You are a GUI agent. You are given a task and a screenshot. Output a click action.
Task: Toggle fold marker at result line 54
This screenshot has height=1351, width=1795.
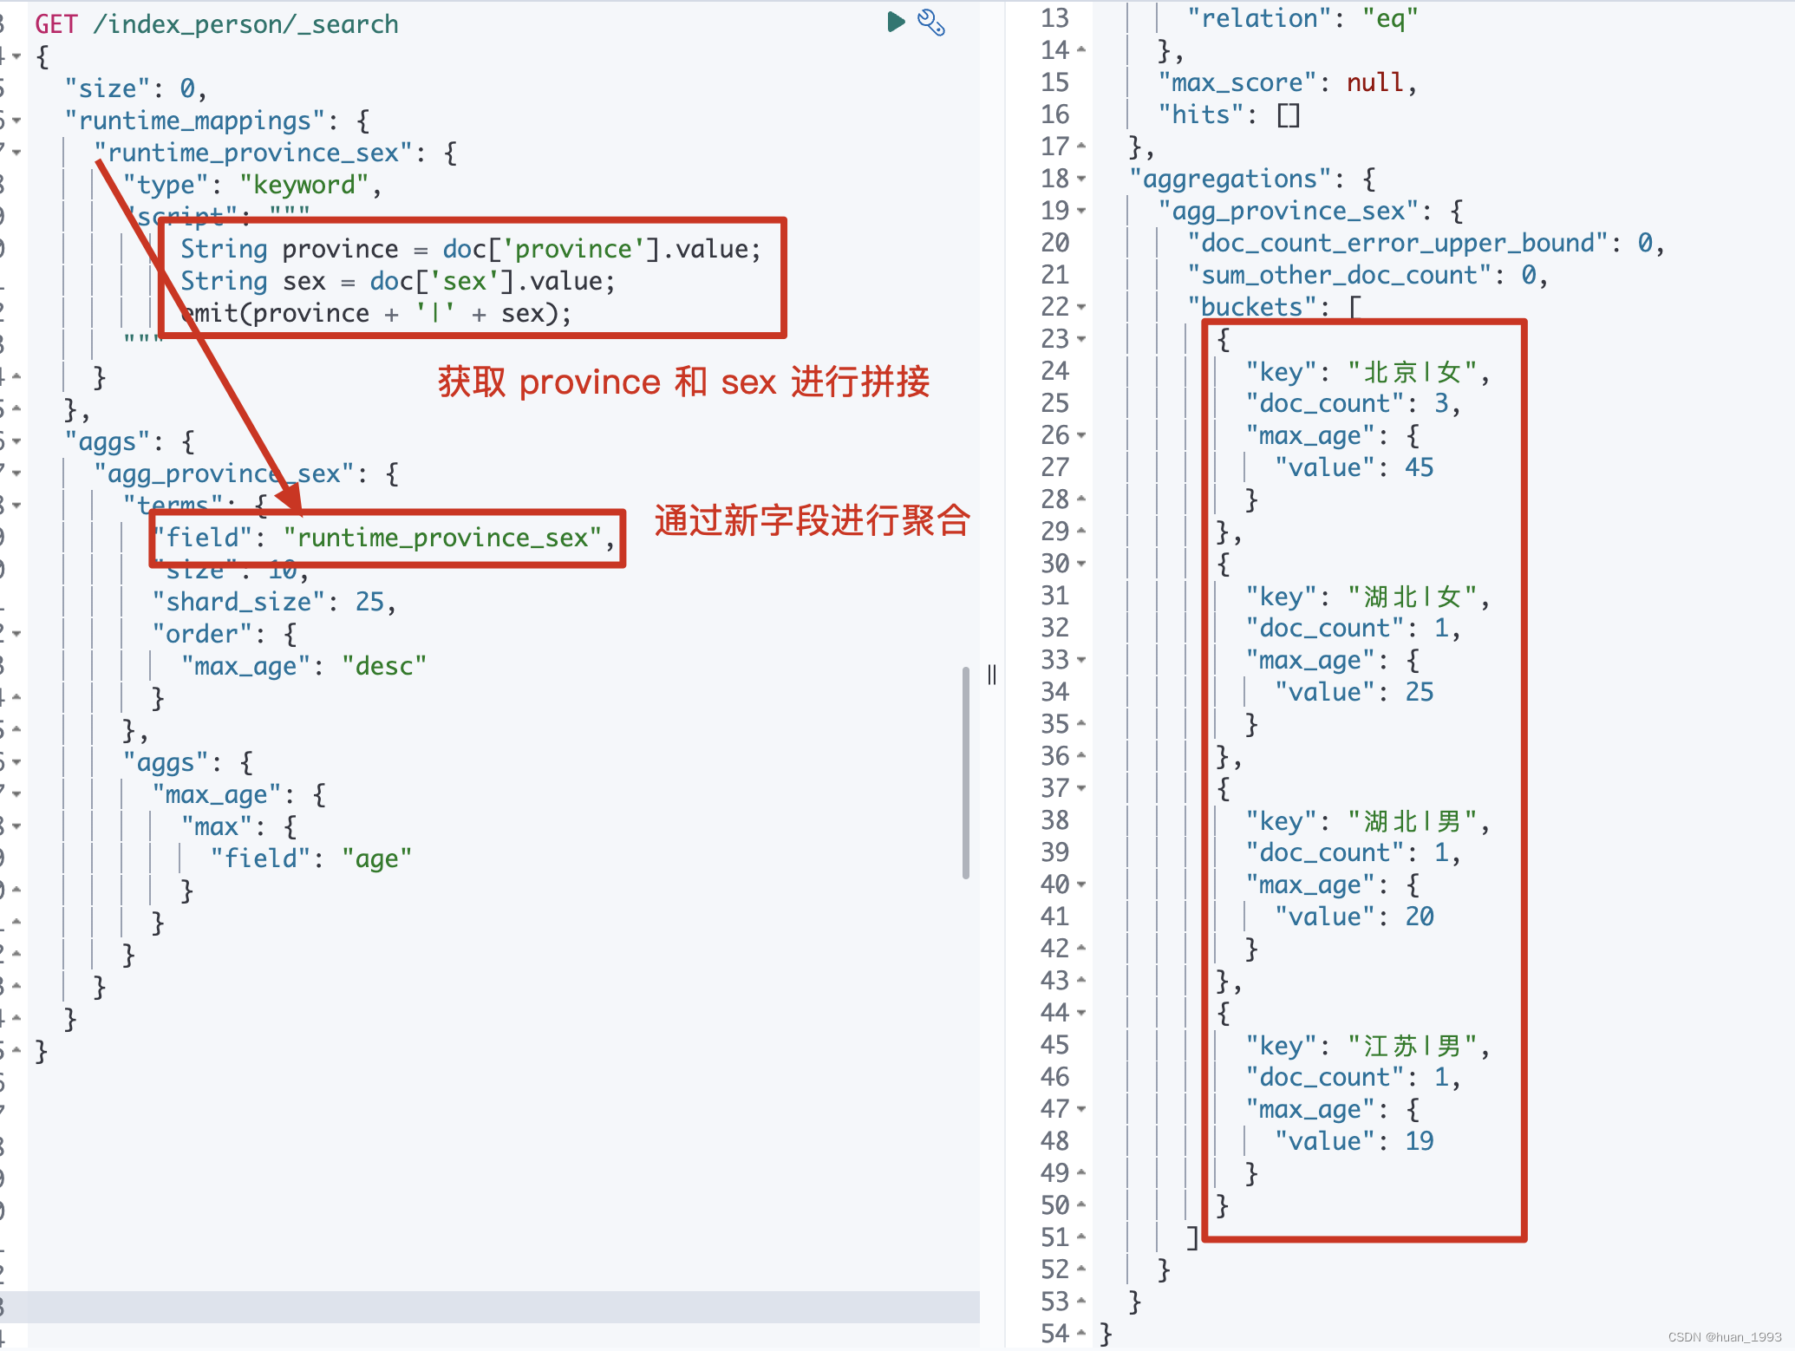click(x=1081, y=1334)
